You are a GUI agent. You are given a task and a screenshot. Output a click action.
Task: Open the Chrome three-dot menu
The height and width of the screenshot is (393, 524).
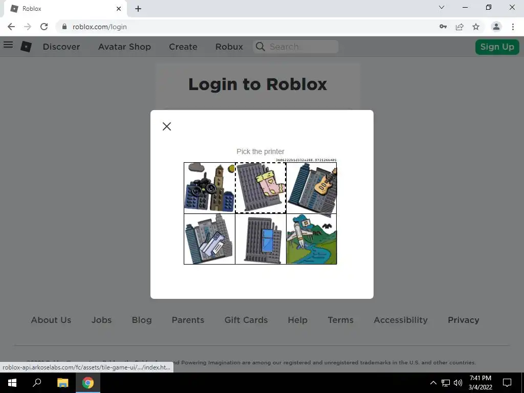point(513,27)
